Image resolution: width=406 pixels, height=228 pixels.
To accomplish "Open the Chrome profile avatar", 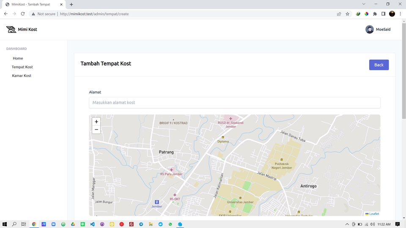I will [x=392, y=14].
